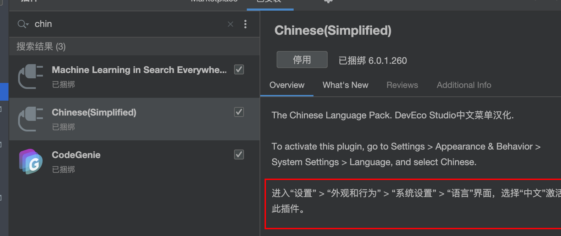This screenshot has height=236, width=561.
Task: Click the 停用 (disable) button
Action: pos(302,60)
